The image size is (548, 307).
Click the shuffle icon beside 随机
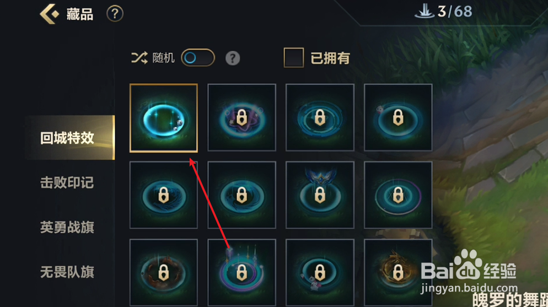(139, 58)
